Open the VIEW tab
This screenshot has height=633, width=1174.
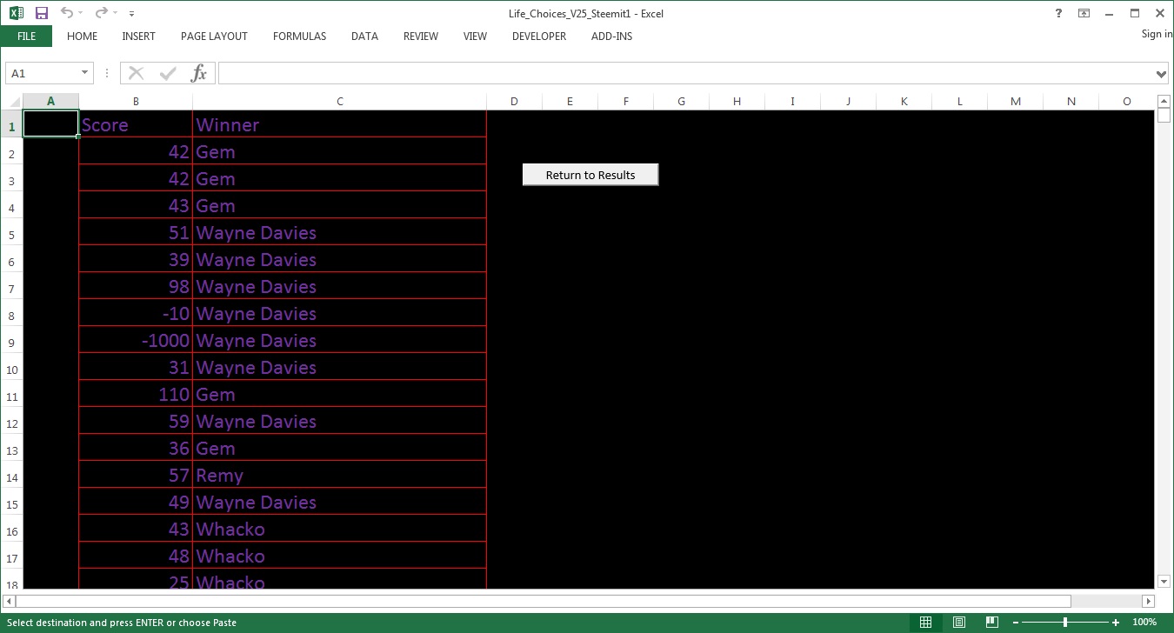point(475,37)
